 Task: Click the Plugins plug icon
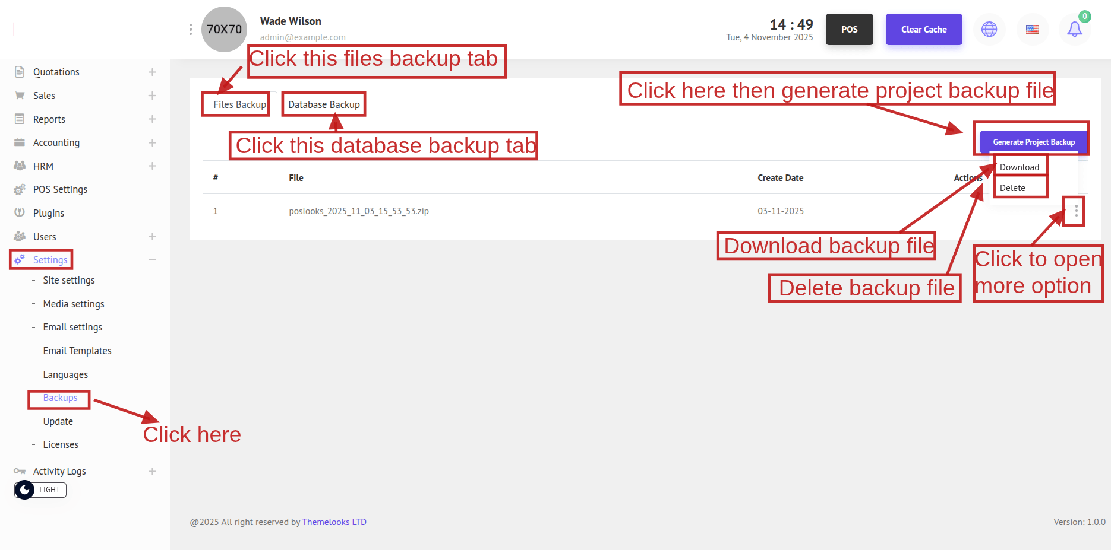pyautogui.click(x=20, y=212)
